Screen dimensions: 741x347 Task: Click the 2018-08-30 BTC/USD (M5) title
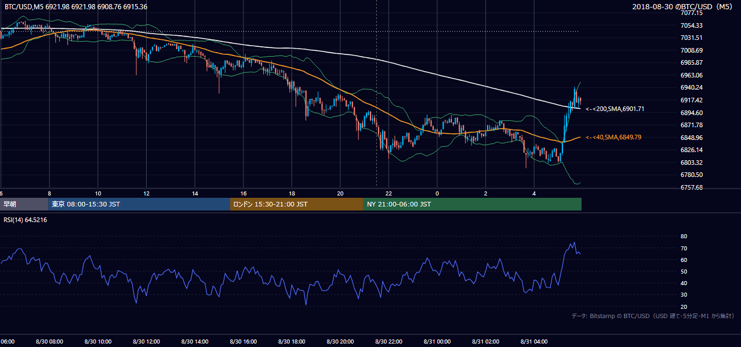(x=683, y=7)
